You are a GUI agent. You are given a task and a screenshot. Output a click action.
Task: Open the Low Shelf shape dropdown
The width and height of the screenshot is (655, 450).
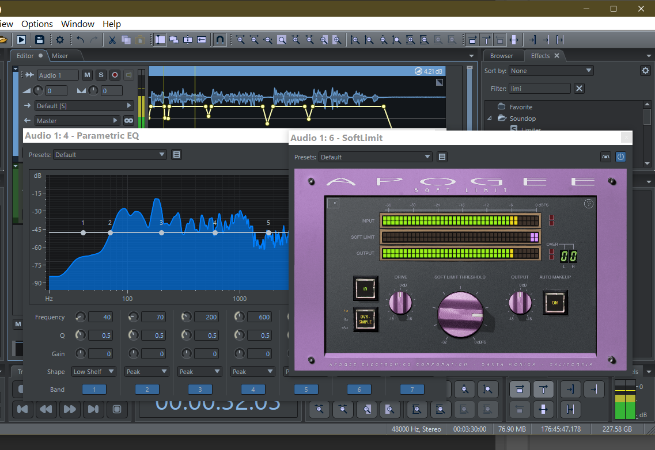coord(94,372)
